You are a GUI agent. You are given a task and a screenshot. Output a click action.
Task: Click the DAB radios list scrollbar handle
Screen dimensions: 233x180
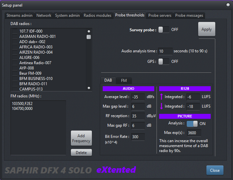pyautogui.click(x=89, y=37)
